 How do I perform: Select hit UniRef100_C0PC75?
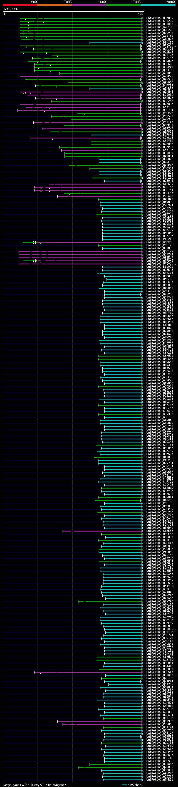click(x=160, y=113)
